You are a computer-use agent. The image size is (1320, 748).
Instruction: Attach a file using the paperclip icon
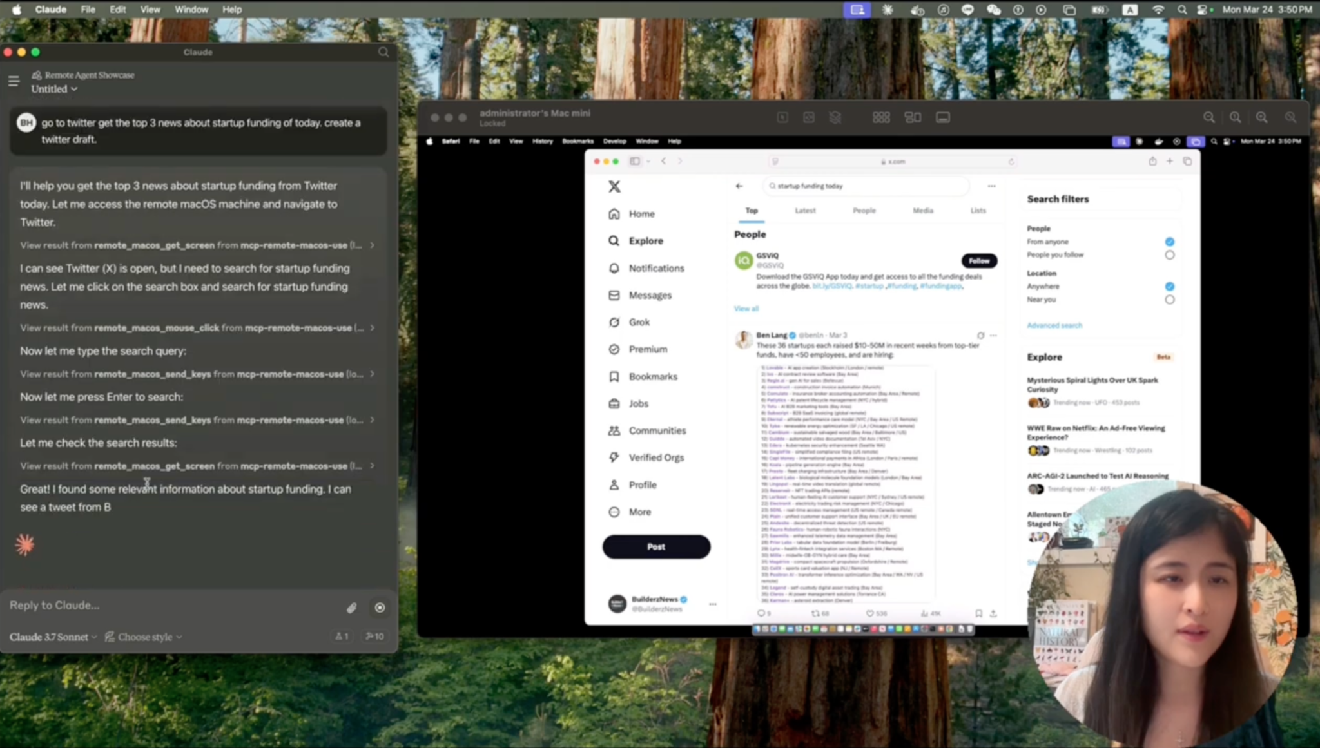click(351, 608)
